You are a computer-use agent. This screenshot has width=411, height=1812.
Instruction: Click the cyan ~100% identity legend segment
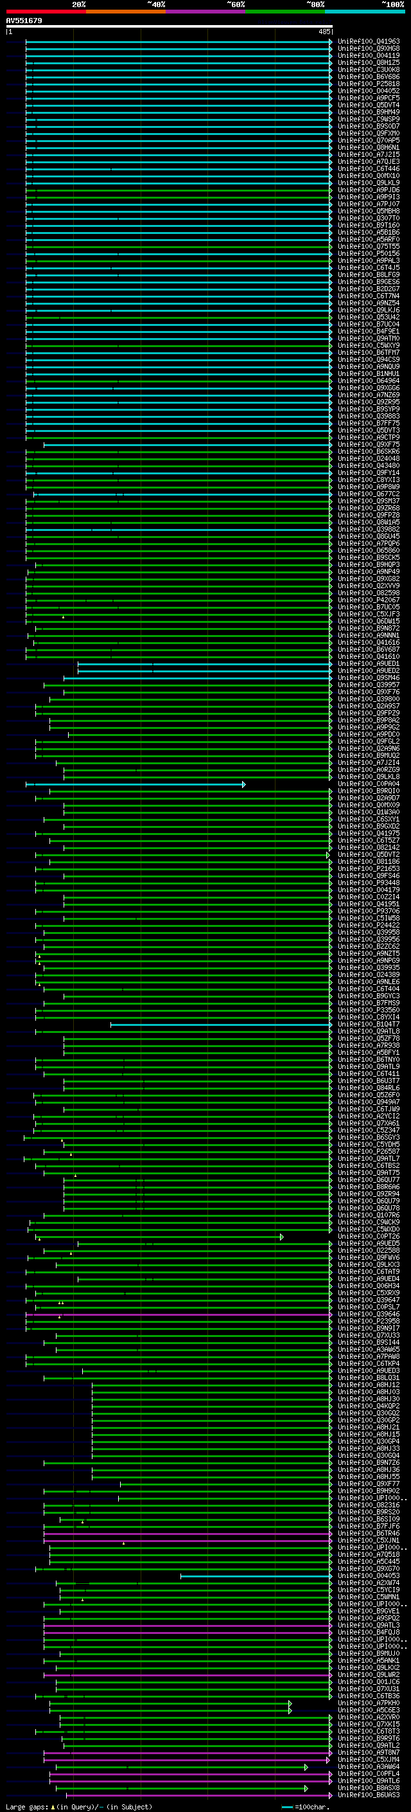(x=365, y=12)
